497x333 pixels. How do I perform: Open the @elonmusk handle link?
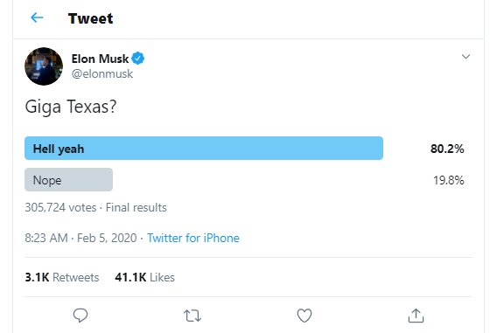pyautogui.click(x=102, y=73)
